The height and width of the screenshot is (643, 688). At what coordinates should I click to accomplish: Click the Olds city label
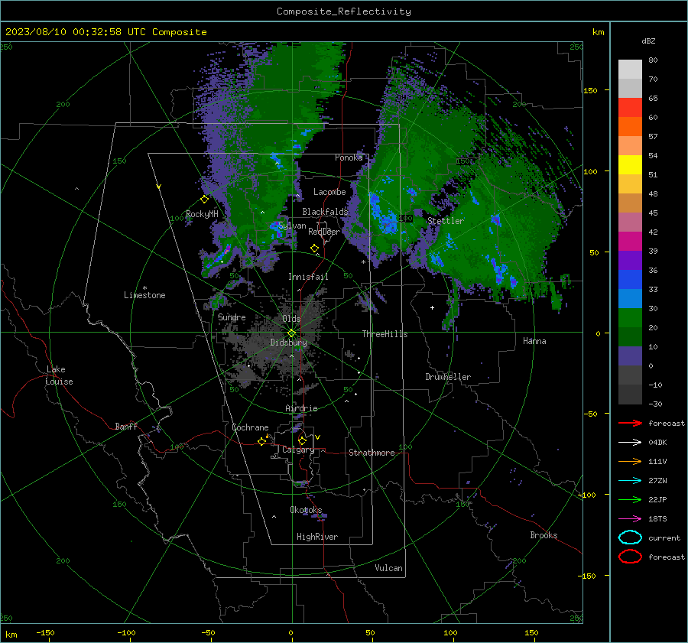point(291,319)
